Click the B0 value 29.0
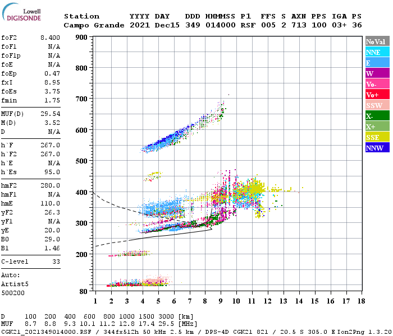The image size is (393, 336). pos(52,240)
